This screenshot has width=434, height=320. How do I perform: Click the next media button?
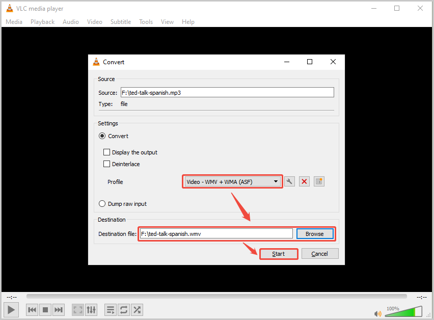click(59, 310)
